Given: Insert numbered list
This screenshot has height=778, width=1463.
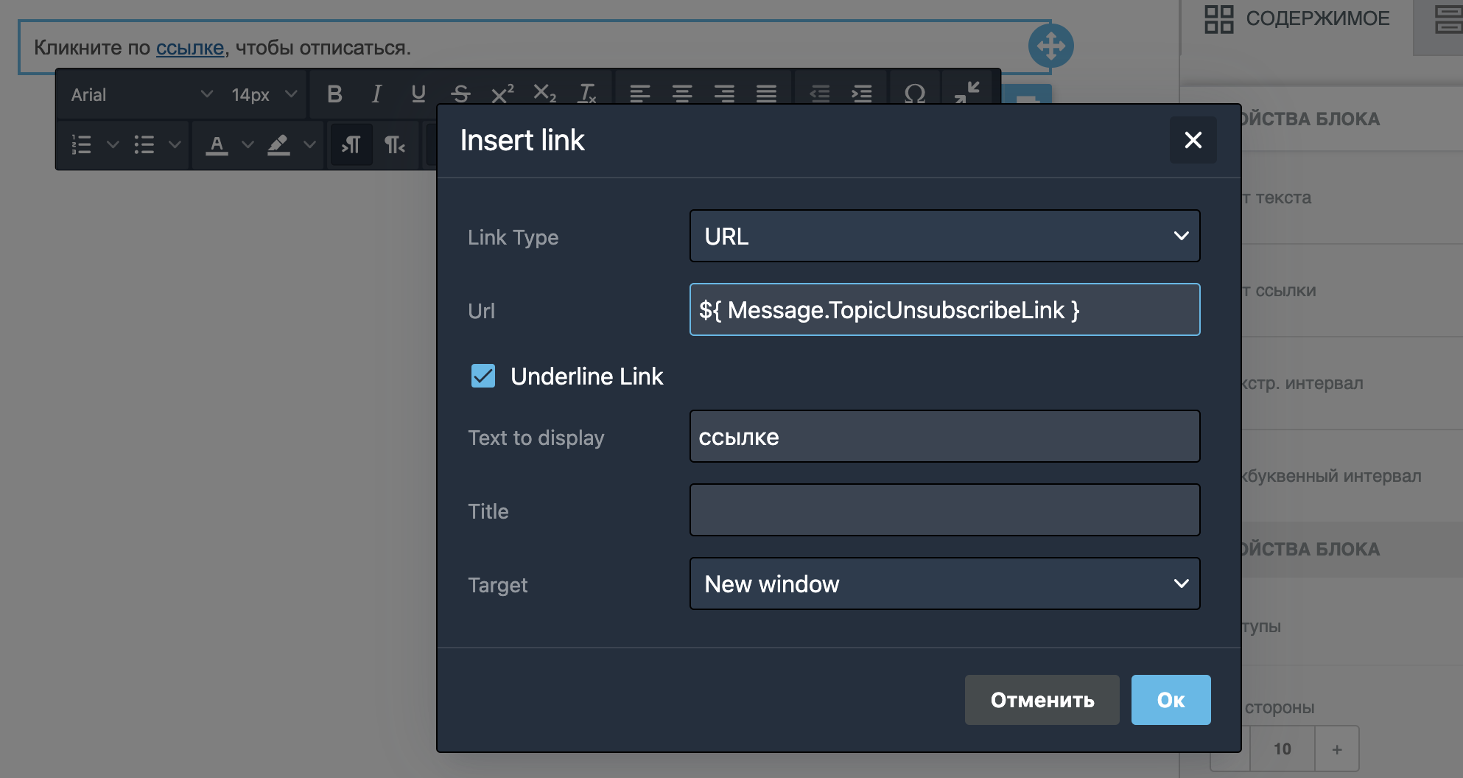Looking at the screenshot, I should 81,144.
